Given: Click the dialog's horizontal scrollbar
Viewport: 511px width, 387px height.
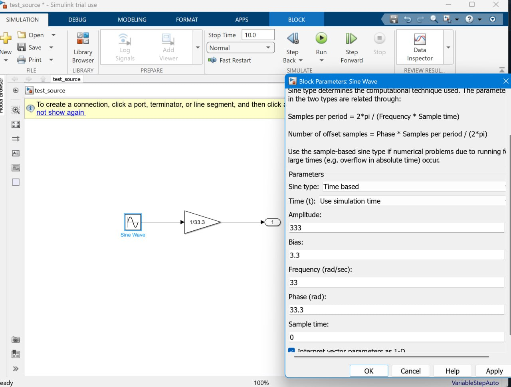Looking at the screenshot, I should [391, 357].
